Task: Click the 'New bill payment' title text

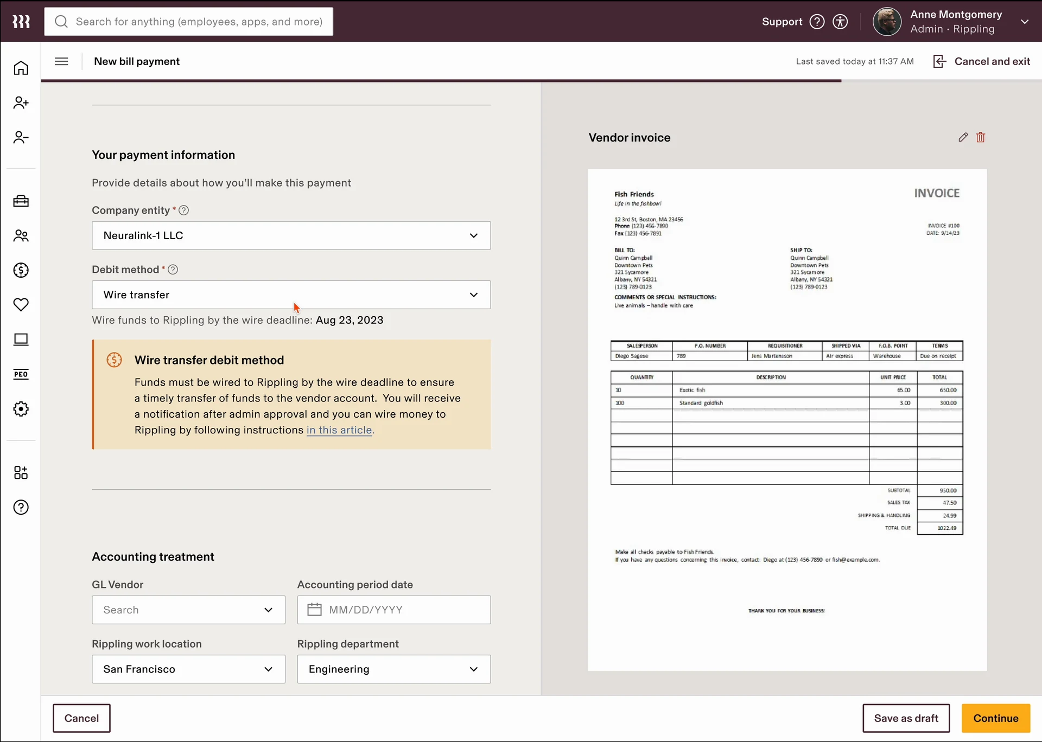Action: pyautogui.click(x=137, y=61)
